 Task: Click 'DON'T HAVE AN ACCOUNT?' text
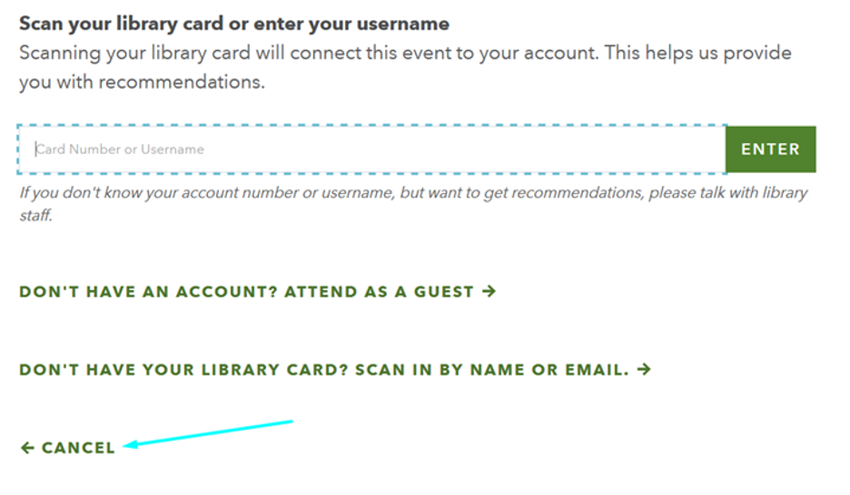[x=149, y=292]
